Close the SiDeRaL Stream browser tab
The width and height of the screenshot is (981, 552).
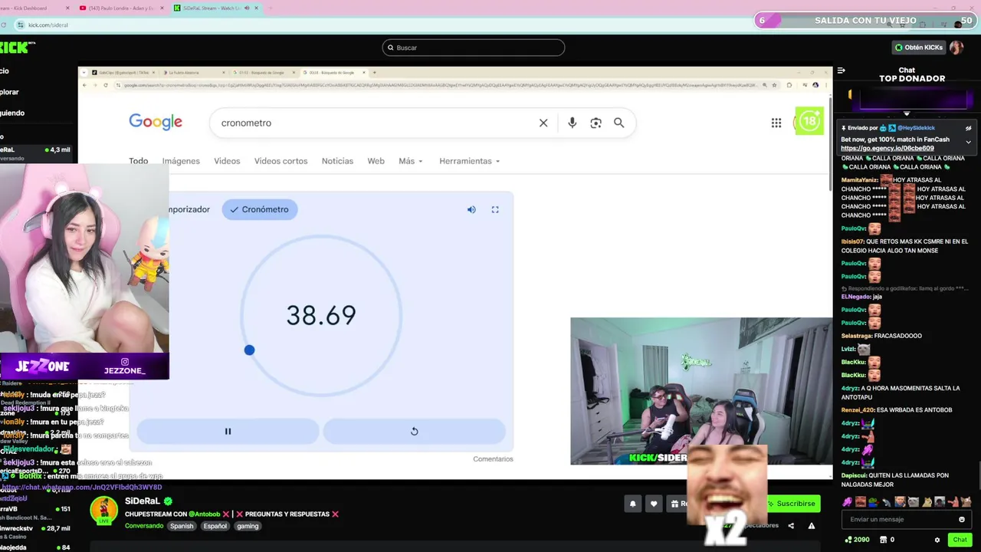click(256, 8)
